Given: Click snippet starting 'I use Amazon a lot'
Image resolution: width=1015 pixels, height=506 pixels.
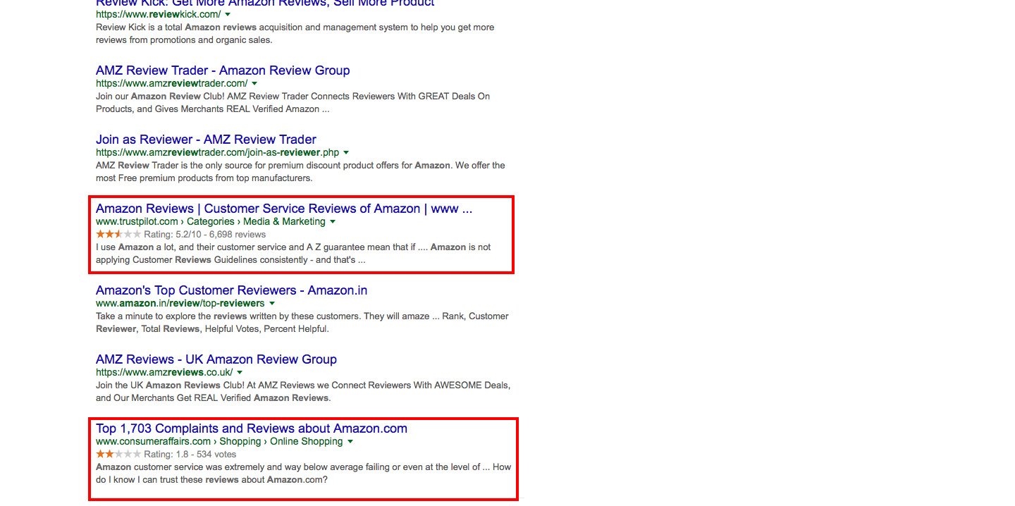Looking at the screenshot, I should point(293,253).
